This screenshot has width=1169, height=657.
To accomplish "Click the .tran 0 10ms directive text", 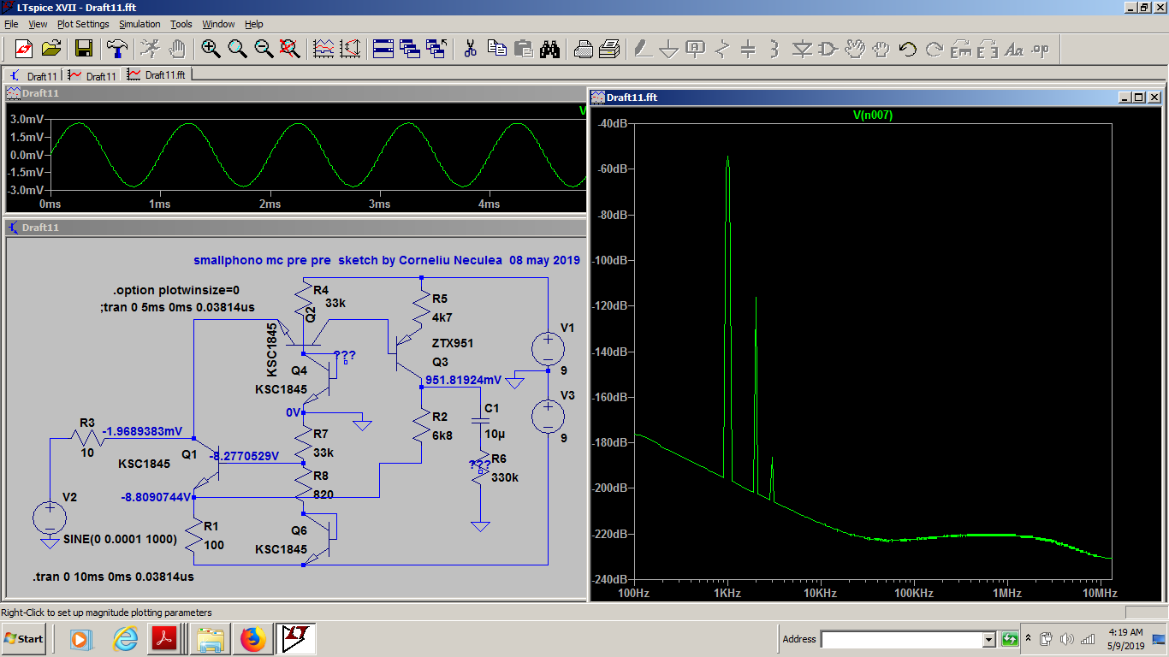I will point(113,577).
